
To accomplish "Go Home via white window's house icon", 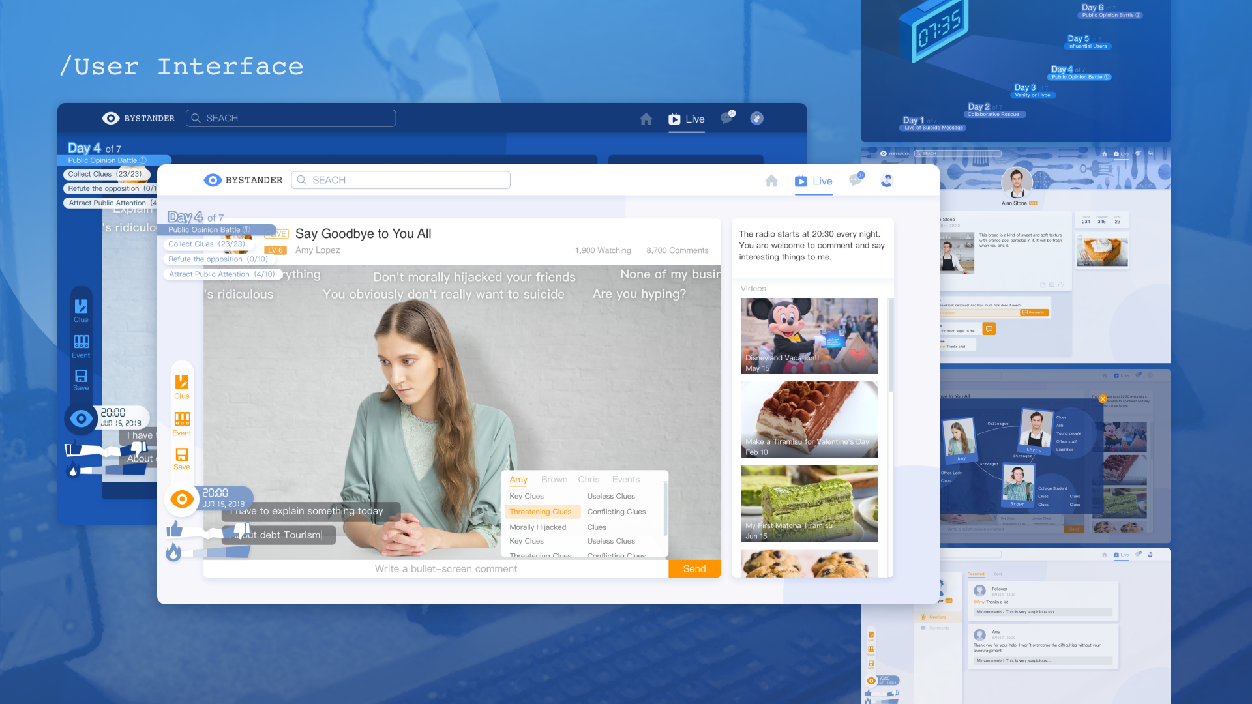I will coord(771,181).
